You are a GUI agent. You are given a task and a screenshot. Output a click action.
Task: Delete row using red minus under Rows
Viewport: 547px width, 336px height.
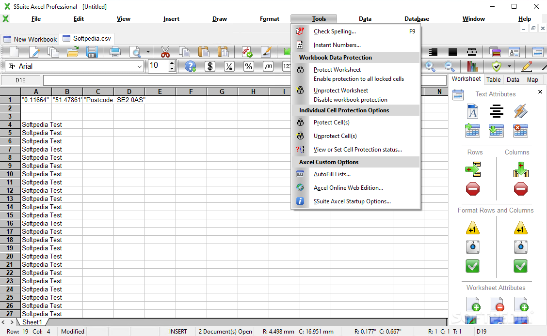point(473,189)
